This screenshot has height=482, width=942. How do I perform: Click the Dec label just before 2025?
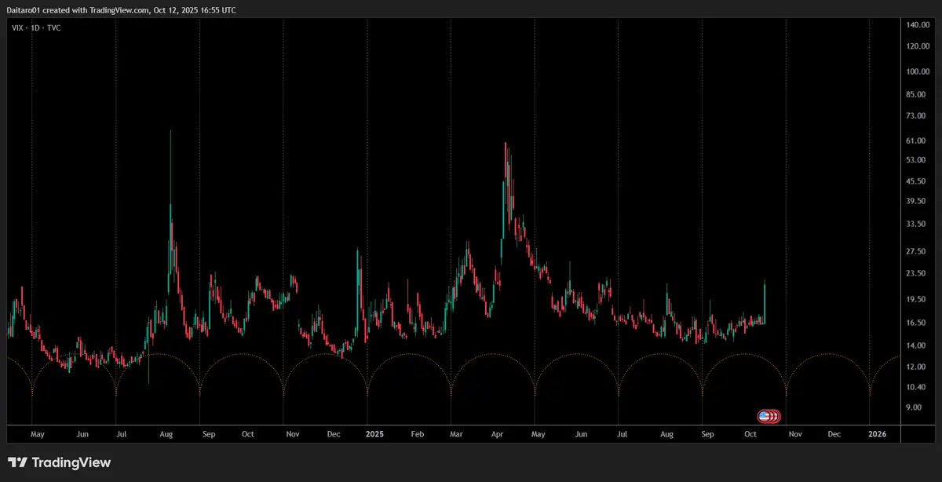coord(333,433)
